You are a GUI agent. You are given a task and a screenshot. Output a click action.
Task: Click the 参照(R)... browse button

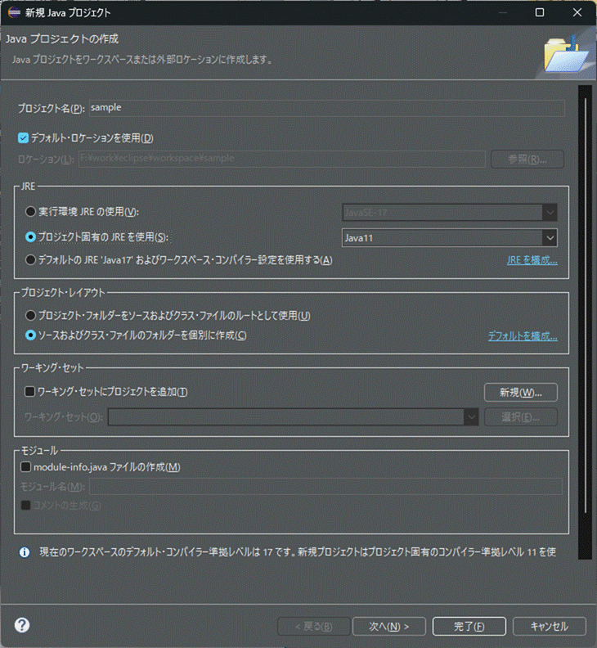click(527, 159)
